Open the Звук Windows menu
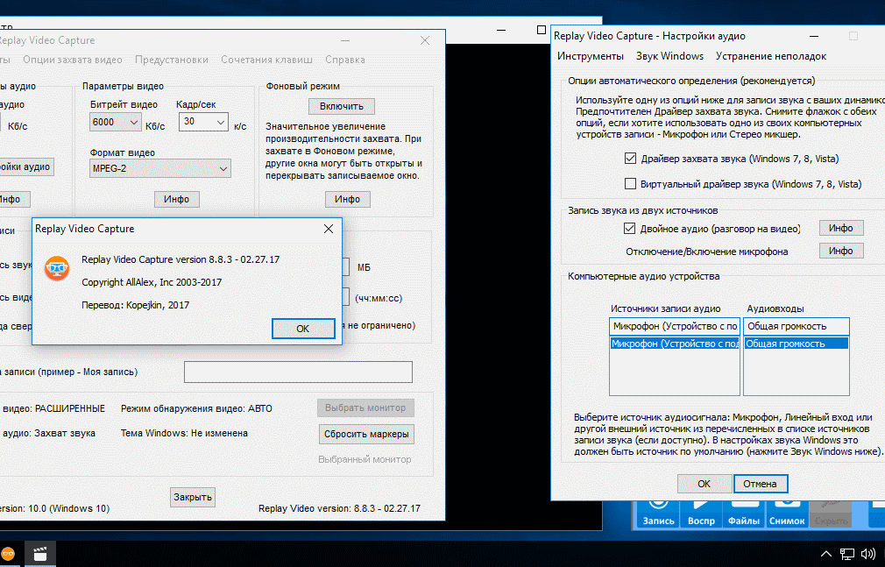The image size is (885, 567). click(669, 56)
